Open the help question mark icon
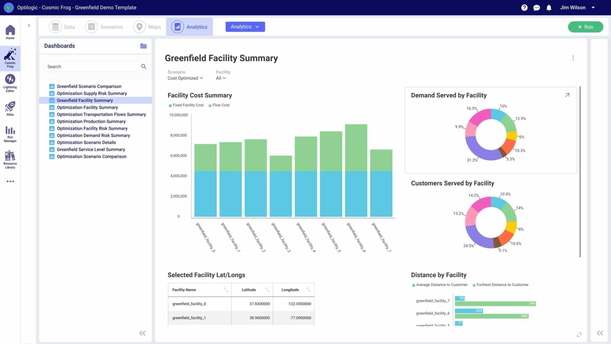The height and width of the screenshot is (344, 611). [x=524, y=8]
